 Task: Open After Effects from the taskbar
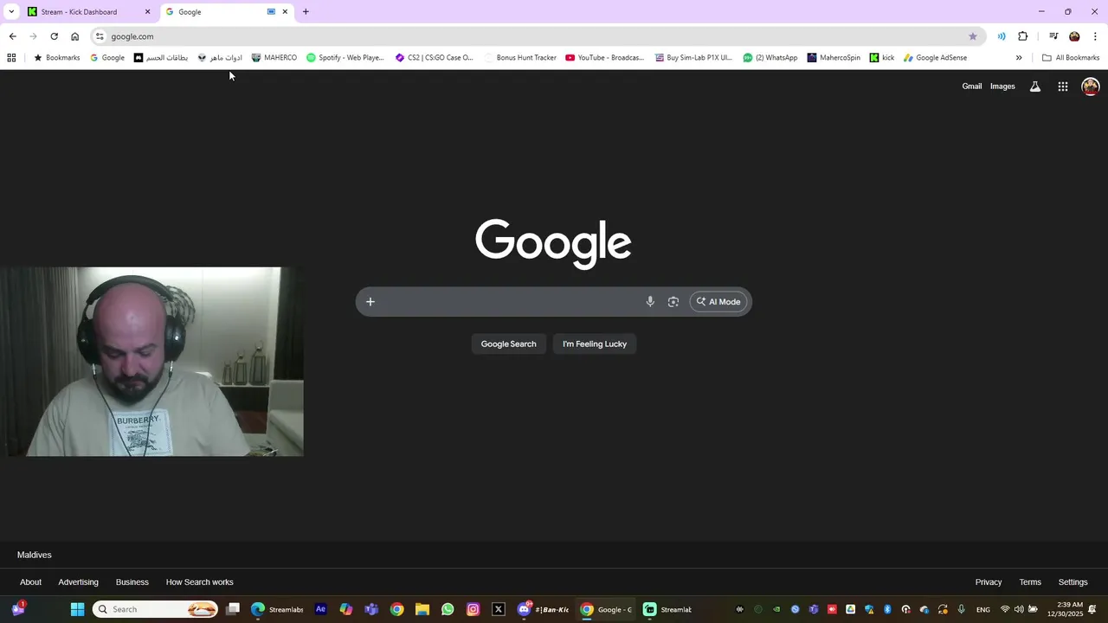tap(321, 609)
